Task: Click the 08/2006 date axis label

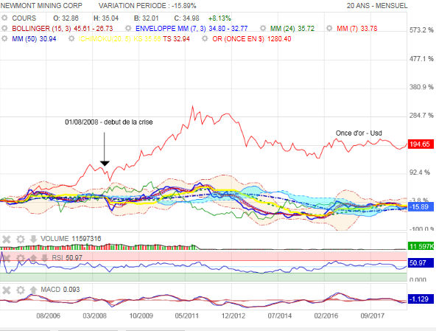Action: [x=48, y=316]
